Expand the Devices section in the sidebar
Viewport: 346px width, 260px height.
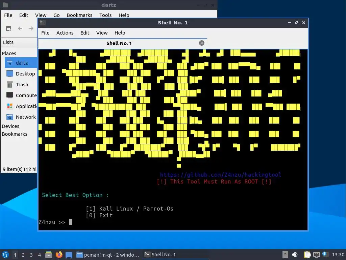point(10,126)
